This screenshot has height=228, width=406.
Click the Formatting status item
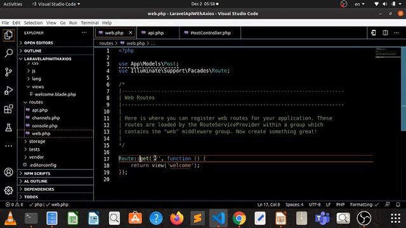(364, 205)
